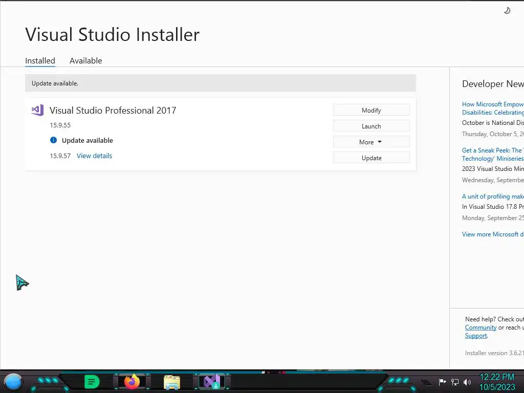Click the Update button
This screenshot has width=524, height=393.
(x=372, y=158)
